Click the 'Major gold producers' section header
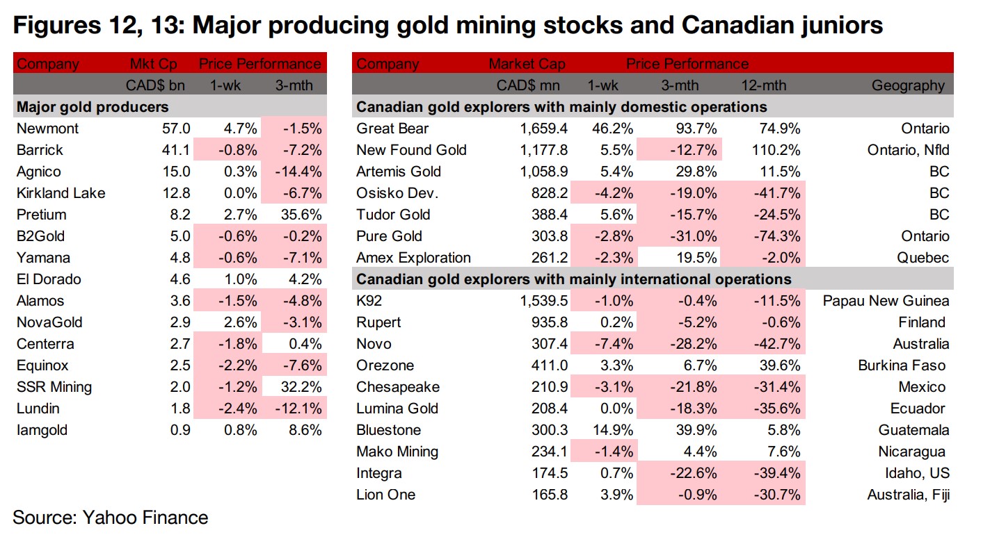 point(92,107)
